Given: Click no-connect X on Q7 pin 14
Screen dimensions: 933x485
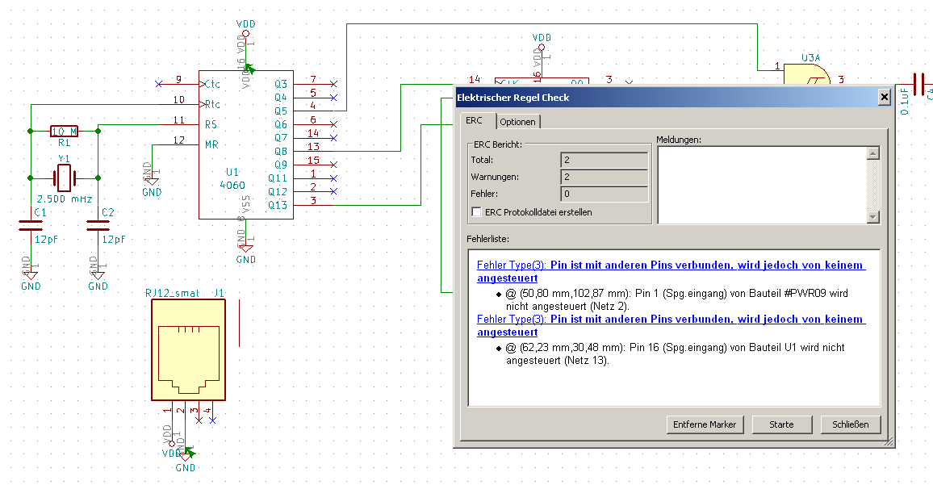Looking at the screenshot, I should pos(333,138).
